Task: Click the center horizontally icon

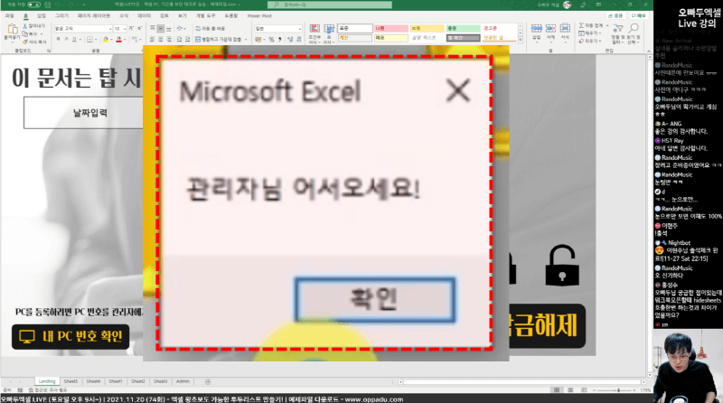Action: (161, 40)
